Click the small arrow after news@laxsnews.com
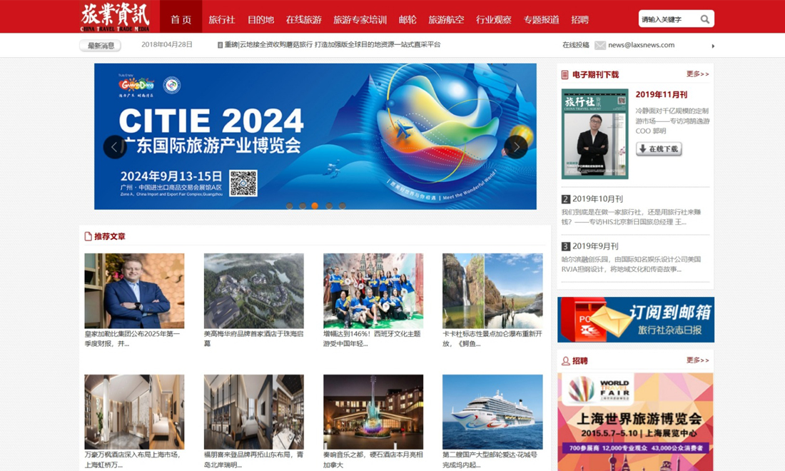This screenshot has height=471, width=785. pyautogui.click(x=713, y=46)
